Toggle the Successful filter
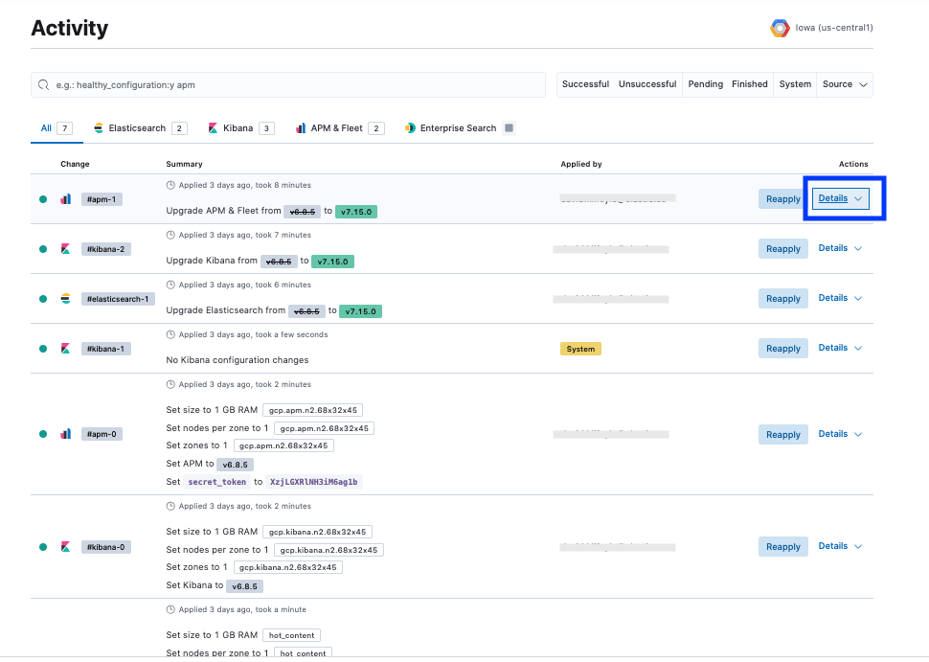This screenshot has width=929, height=662. (x=585, y=84)
